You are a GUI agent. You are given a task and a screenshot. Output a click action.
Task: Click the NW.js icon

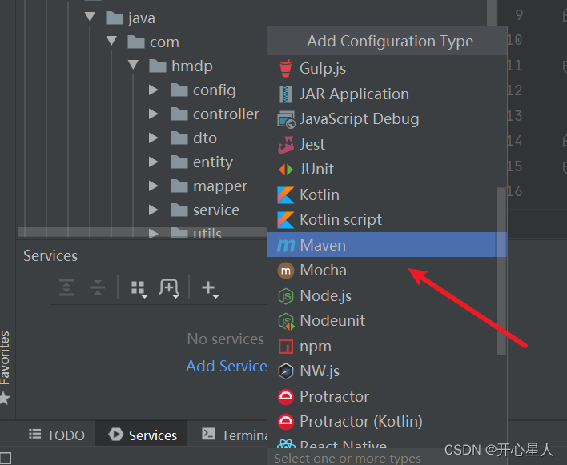pyautogui.click(x=286, y=371)
